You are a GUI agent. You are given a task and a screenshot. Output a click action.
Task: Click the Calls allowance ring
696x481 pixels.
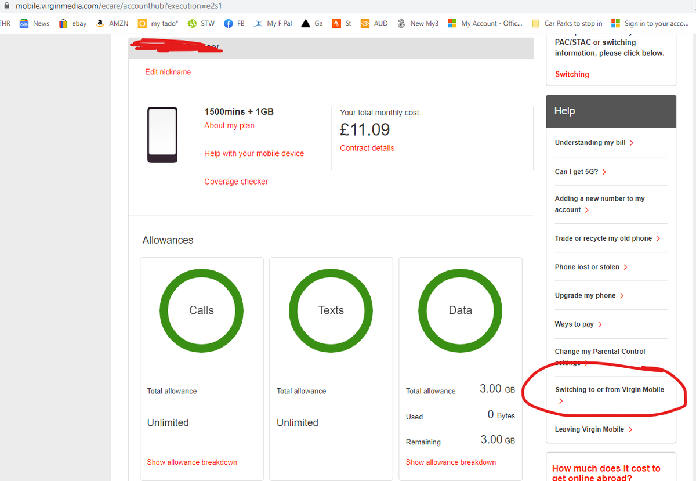click(201, 310)
